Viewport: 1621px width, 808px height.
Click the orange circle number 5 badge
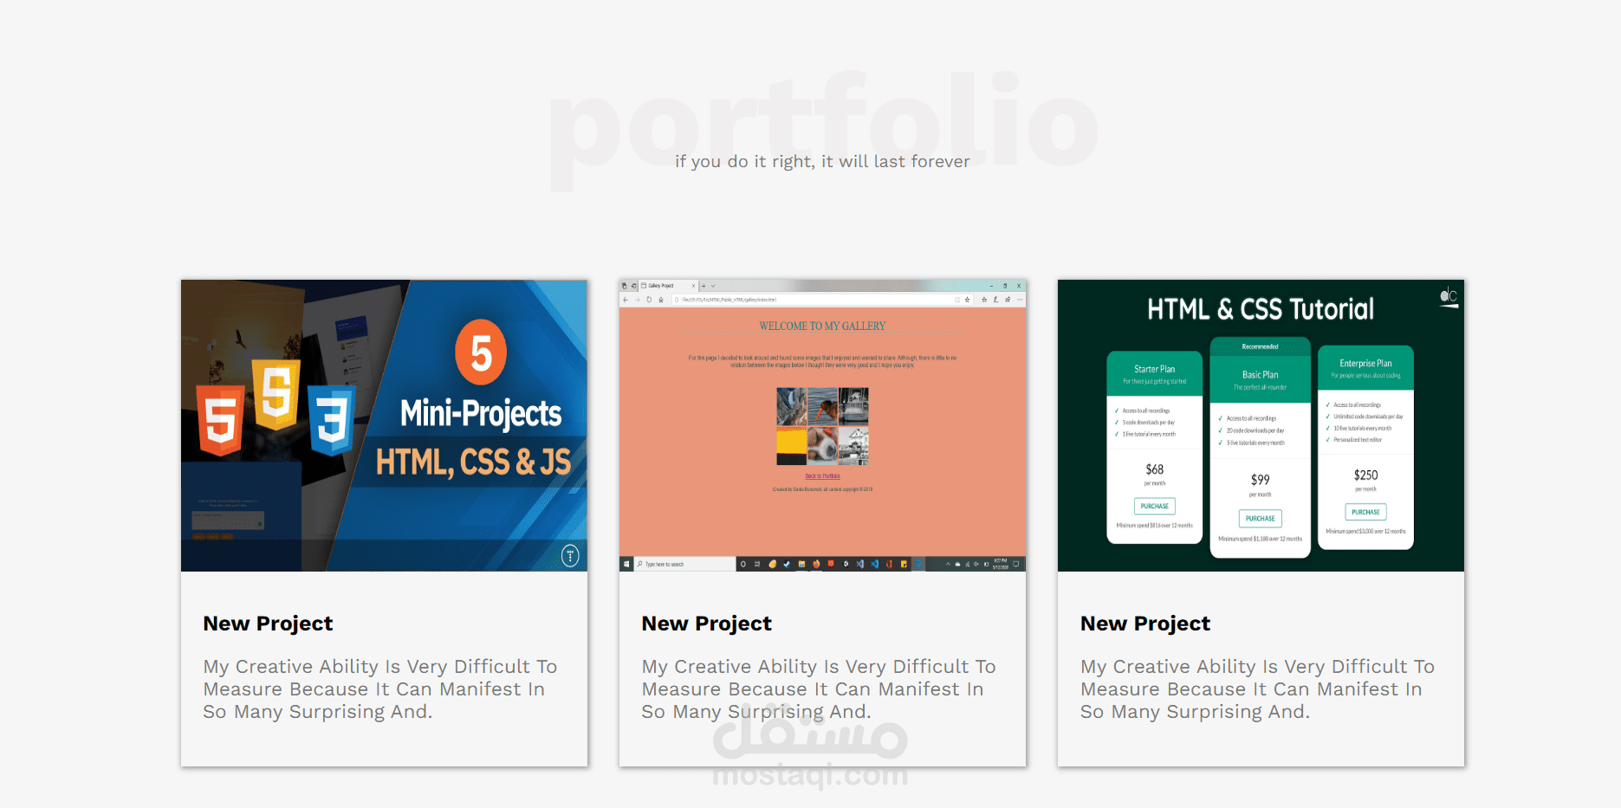point(481,352)
